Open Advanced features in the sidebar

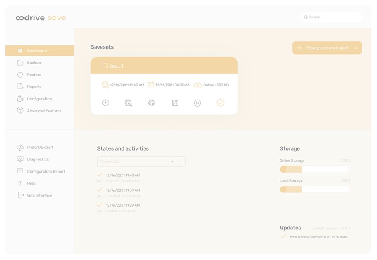coord(44,111)
